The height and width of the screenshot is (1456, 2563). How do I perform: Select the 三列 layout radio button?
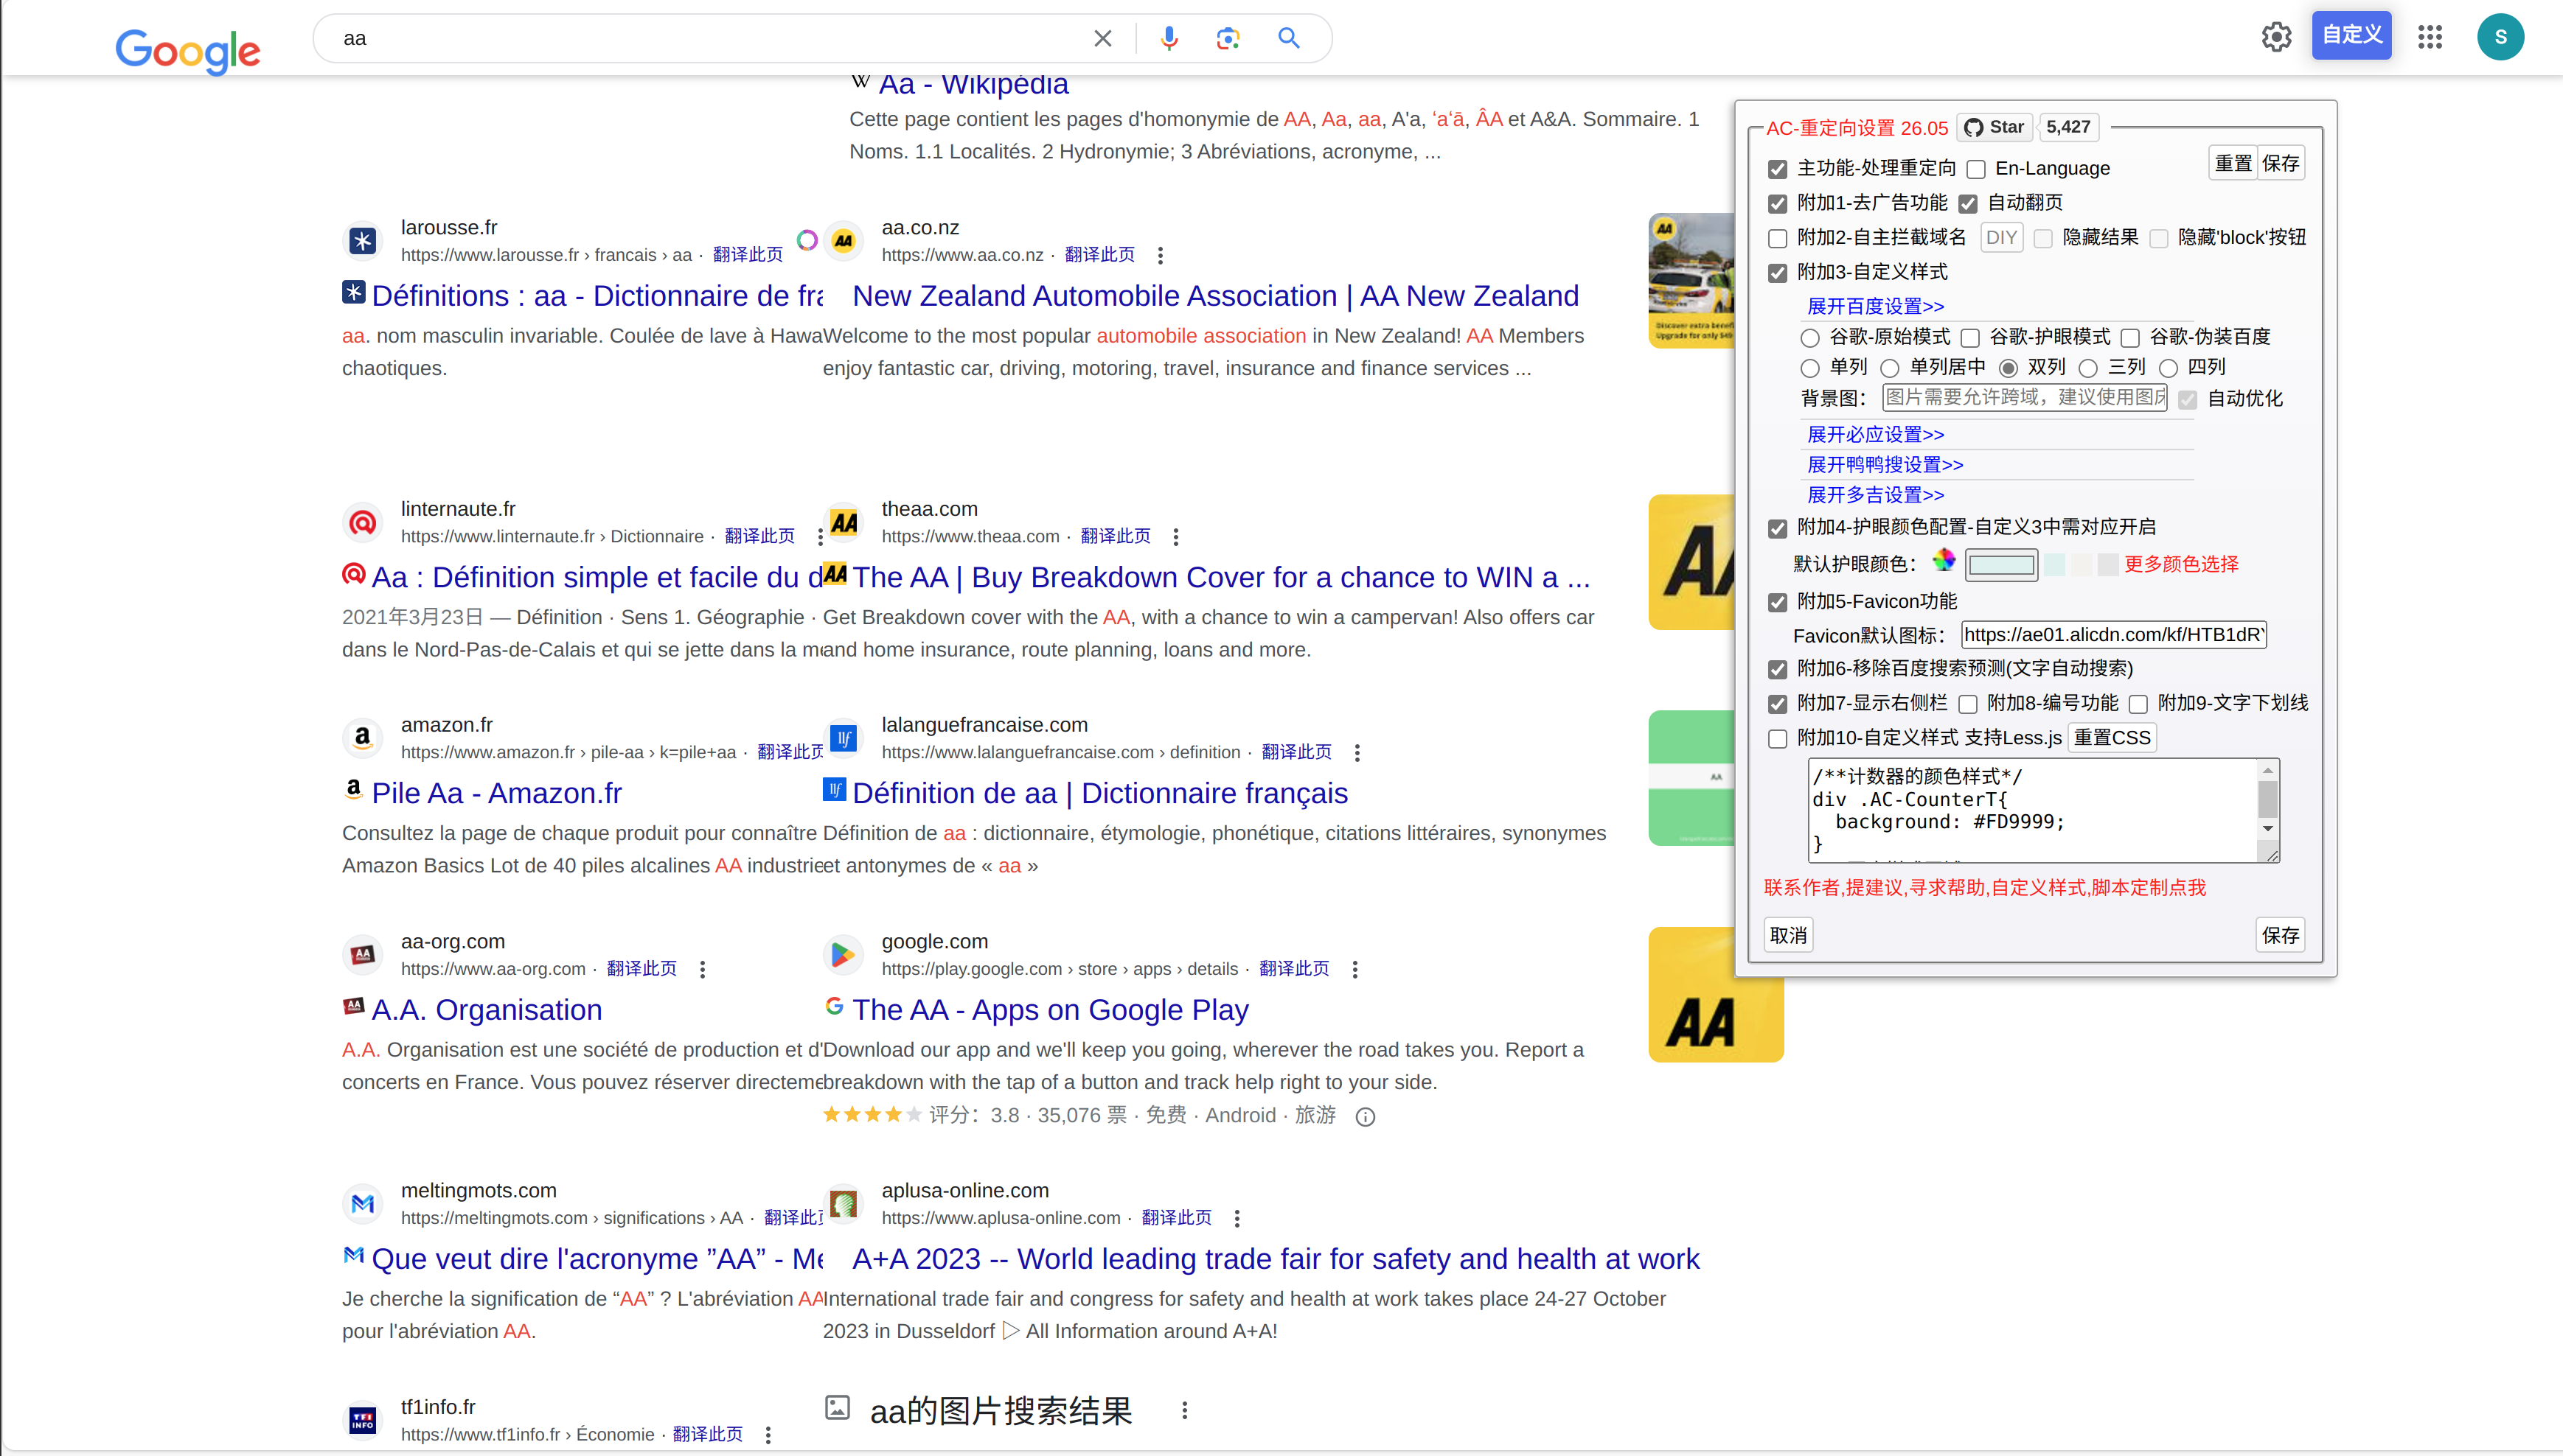click(x=2089, y=368)
